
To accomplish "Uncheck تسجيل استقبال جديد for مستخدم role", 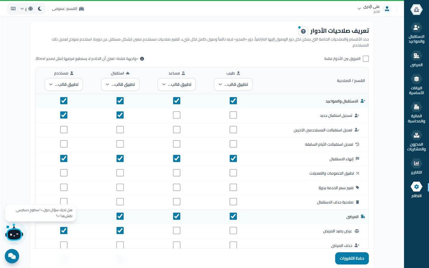I will (64, 115).
